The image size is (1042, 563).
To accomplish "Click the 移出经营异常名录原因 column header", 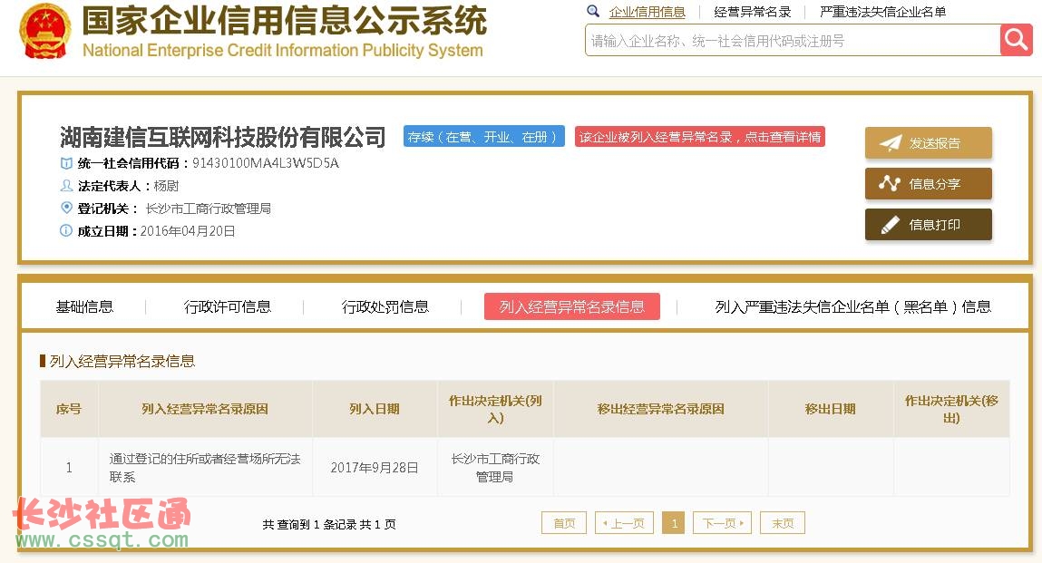I will tap(660, 409).
